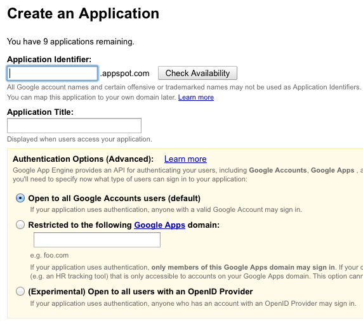363x321 pixels.
Task: Click the 'All Google account names' notice text
Action: pos(184,88)
